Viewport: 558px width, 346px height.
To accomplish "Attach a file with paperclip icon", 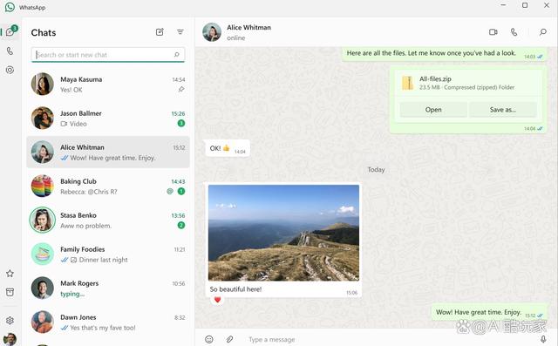I will 230,339.
